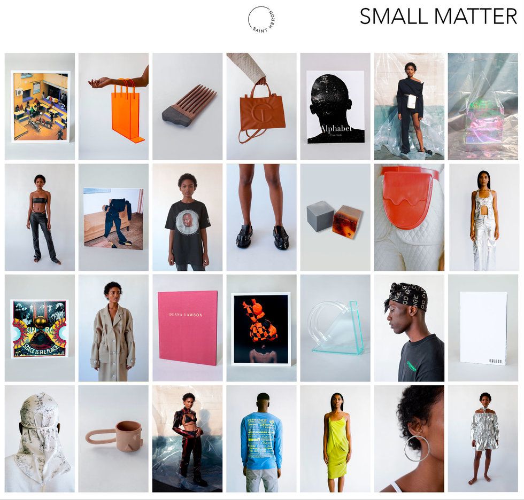Open the black buckle loafers image
The height and width of the screenshot is (500, 524).
pyautogui.click(x=261, y=217)
